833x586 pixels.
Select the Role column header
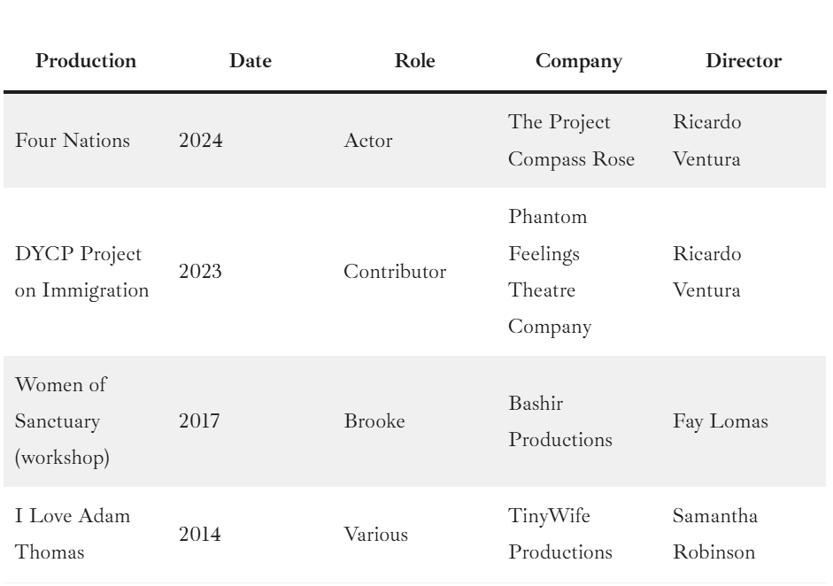tap(414, 61)
